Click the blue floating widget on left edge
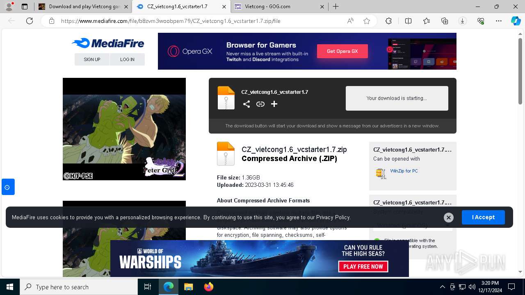This screenshot has width=525, height=295. click(8, 187)
